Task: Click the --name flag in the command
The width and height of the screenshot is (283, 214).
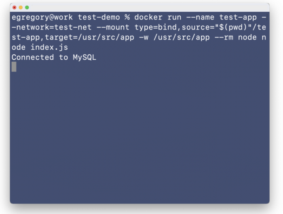Action: point(200,17)
